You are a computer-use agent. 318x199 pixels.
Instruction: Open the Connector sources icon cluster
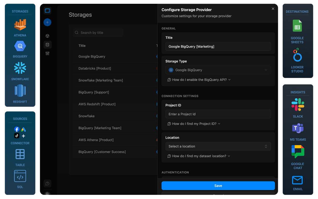click(x=20, y=132)
